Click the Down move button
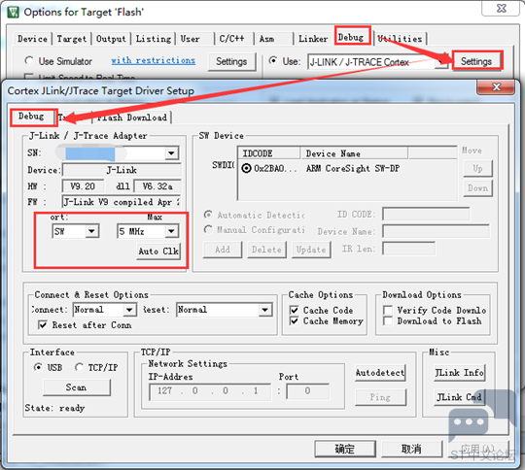This screenshot has width=525, height=470. point(477,188)
